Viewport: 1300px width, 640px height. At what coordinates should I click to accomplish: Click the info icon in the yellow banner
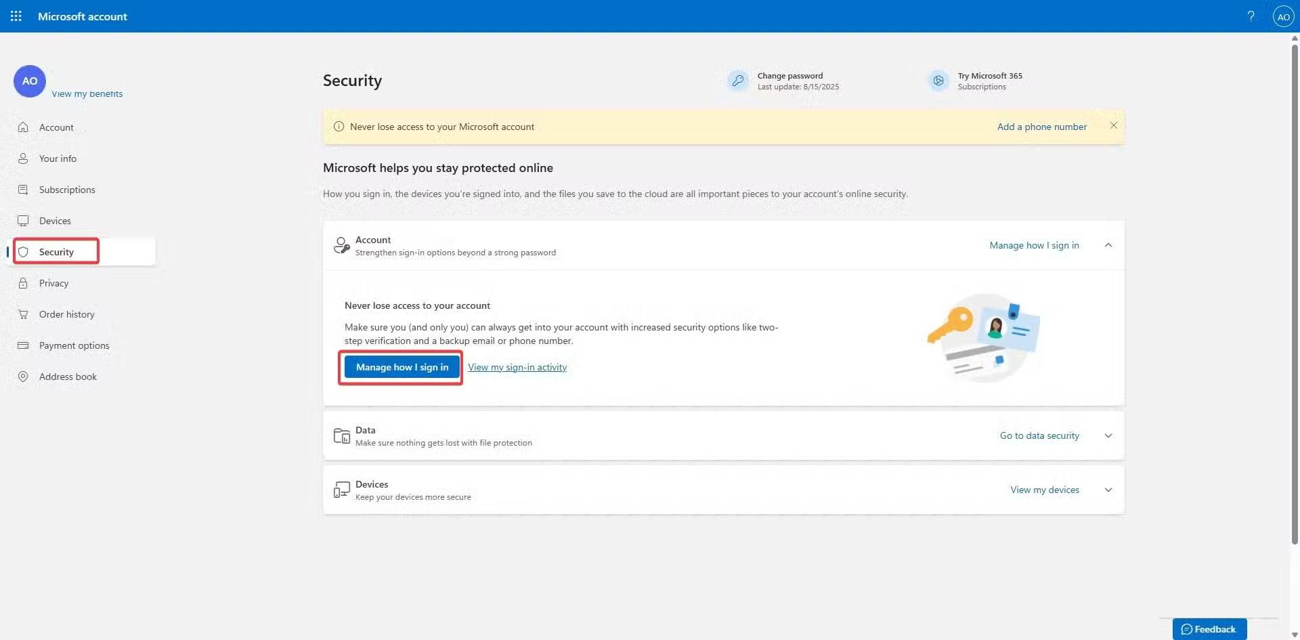(x=339, y=127)
